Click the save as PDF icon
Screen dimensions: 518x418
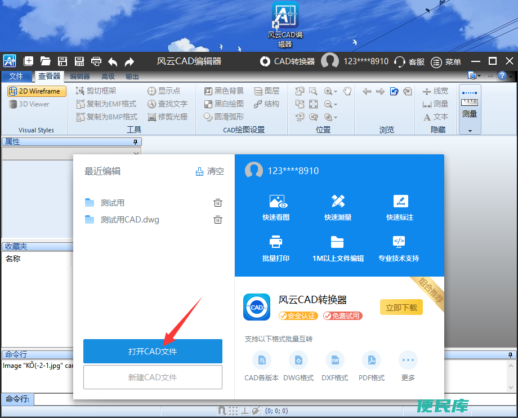(79, 61)
